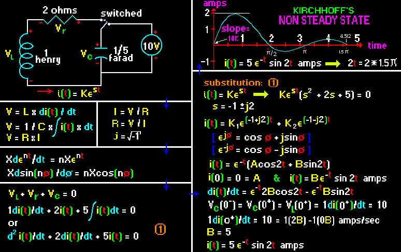This screenshot has height=252, width=401.
Task: Click the 'VL' label beside the inductor
Action: point(9,55)
